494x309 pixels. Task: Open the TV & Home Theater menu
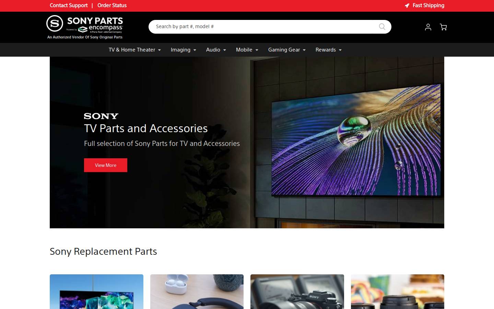[135, 50]
